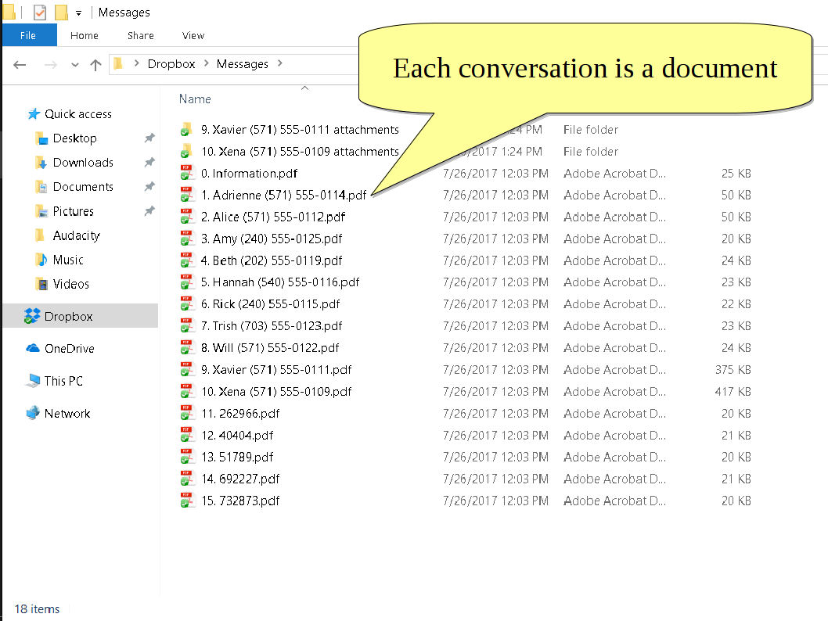This screenshot has height=621, width=828.
Task: Open the File ribbon tab
Action: coord(28,35)
